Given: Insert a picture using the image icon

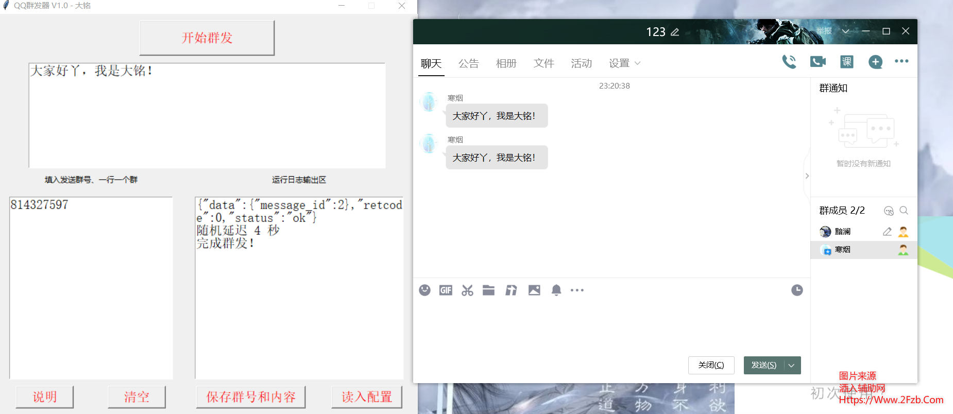Looking at the screenshot, I should (x=534, y=290).
